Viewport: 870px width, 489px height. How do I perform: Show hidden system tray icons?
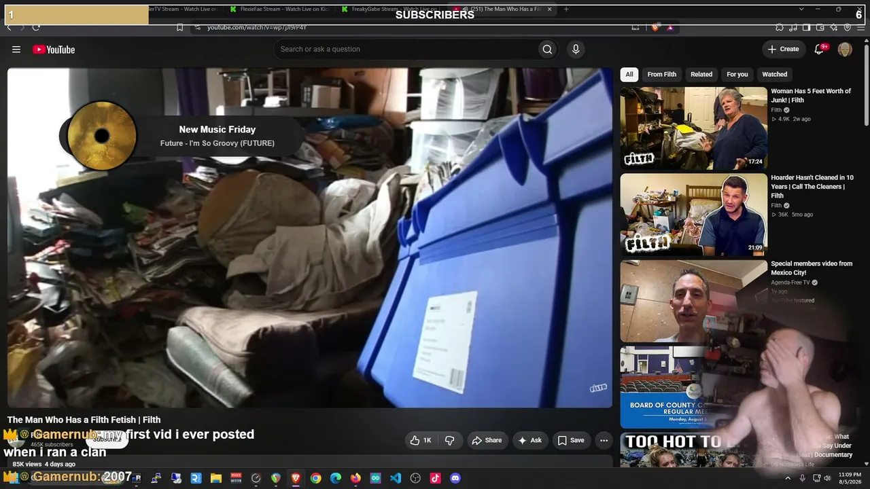(788, 478)
